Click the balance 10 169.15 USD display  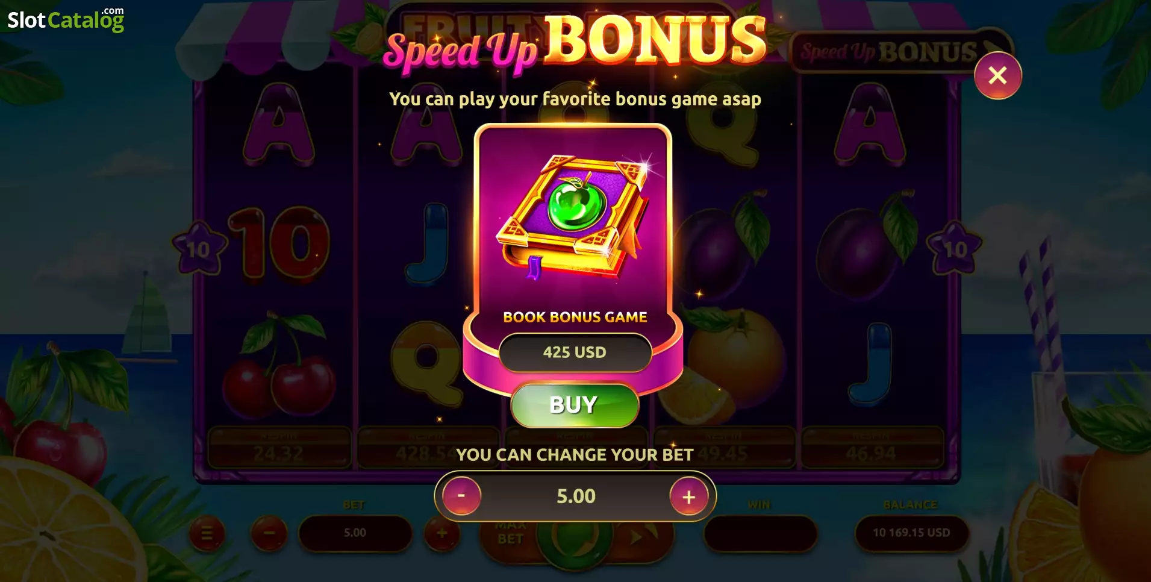911,533
